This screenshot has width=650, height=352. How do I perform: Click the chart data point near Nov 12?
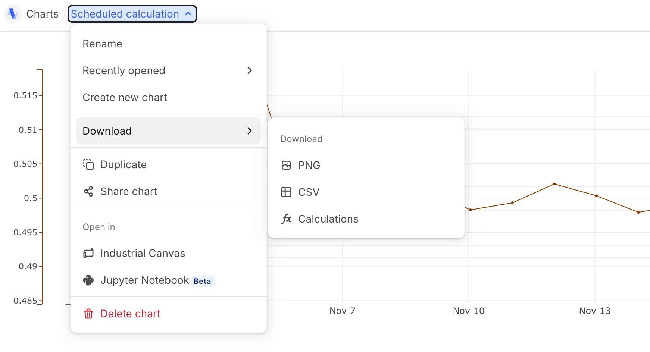pos(554,184)
